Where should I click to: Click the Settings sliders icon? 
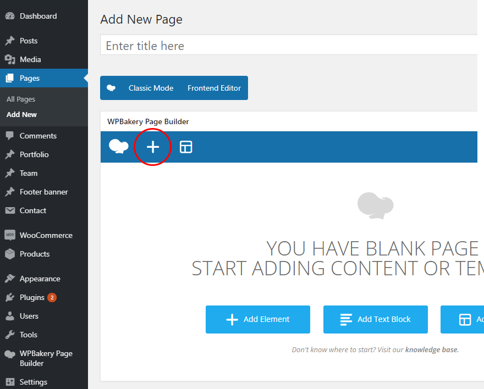[10, 382]
